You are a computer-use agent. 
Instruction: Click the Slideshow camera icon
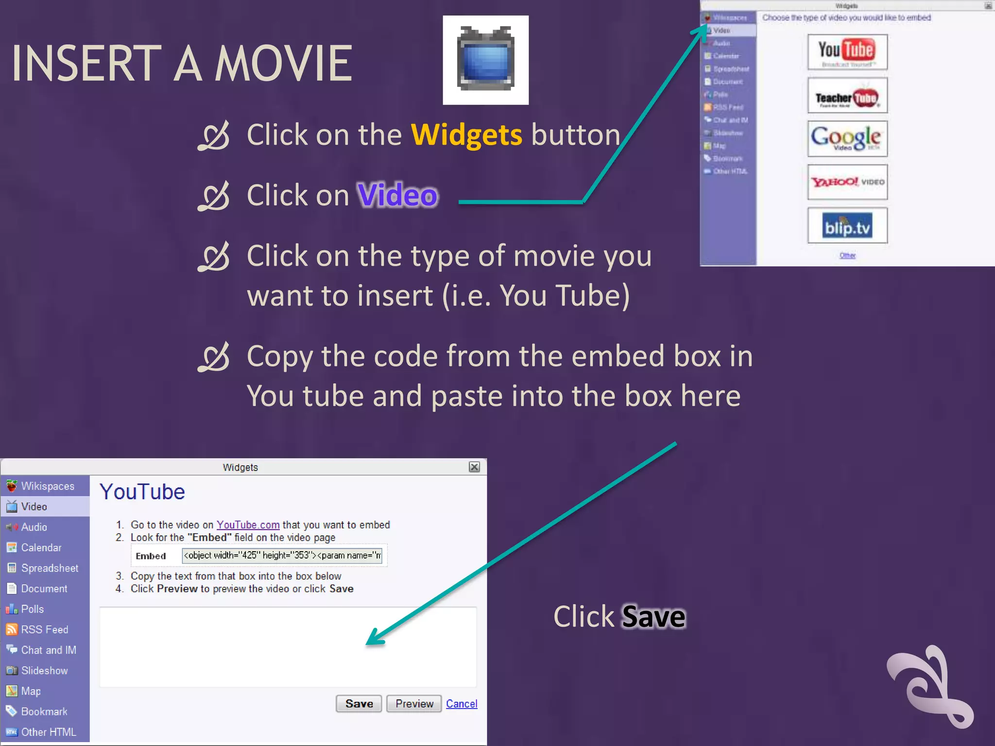[12, 671]
